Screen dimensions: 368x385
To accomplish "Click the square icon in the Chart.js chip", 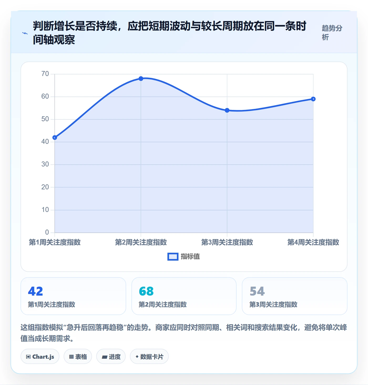I will (x=28, y=357).
